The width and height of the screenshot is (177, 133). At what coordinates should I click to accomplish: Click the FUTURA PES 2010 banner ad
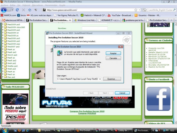pyautogui.click(x=87, y=102)
